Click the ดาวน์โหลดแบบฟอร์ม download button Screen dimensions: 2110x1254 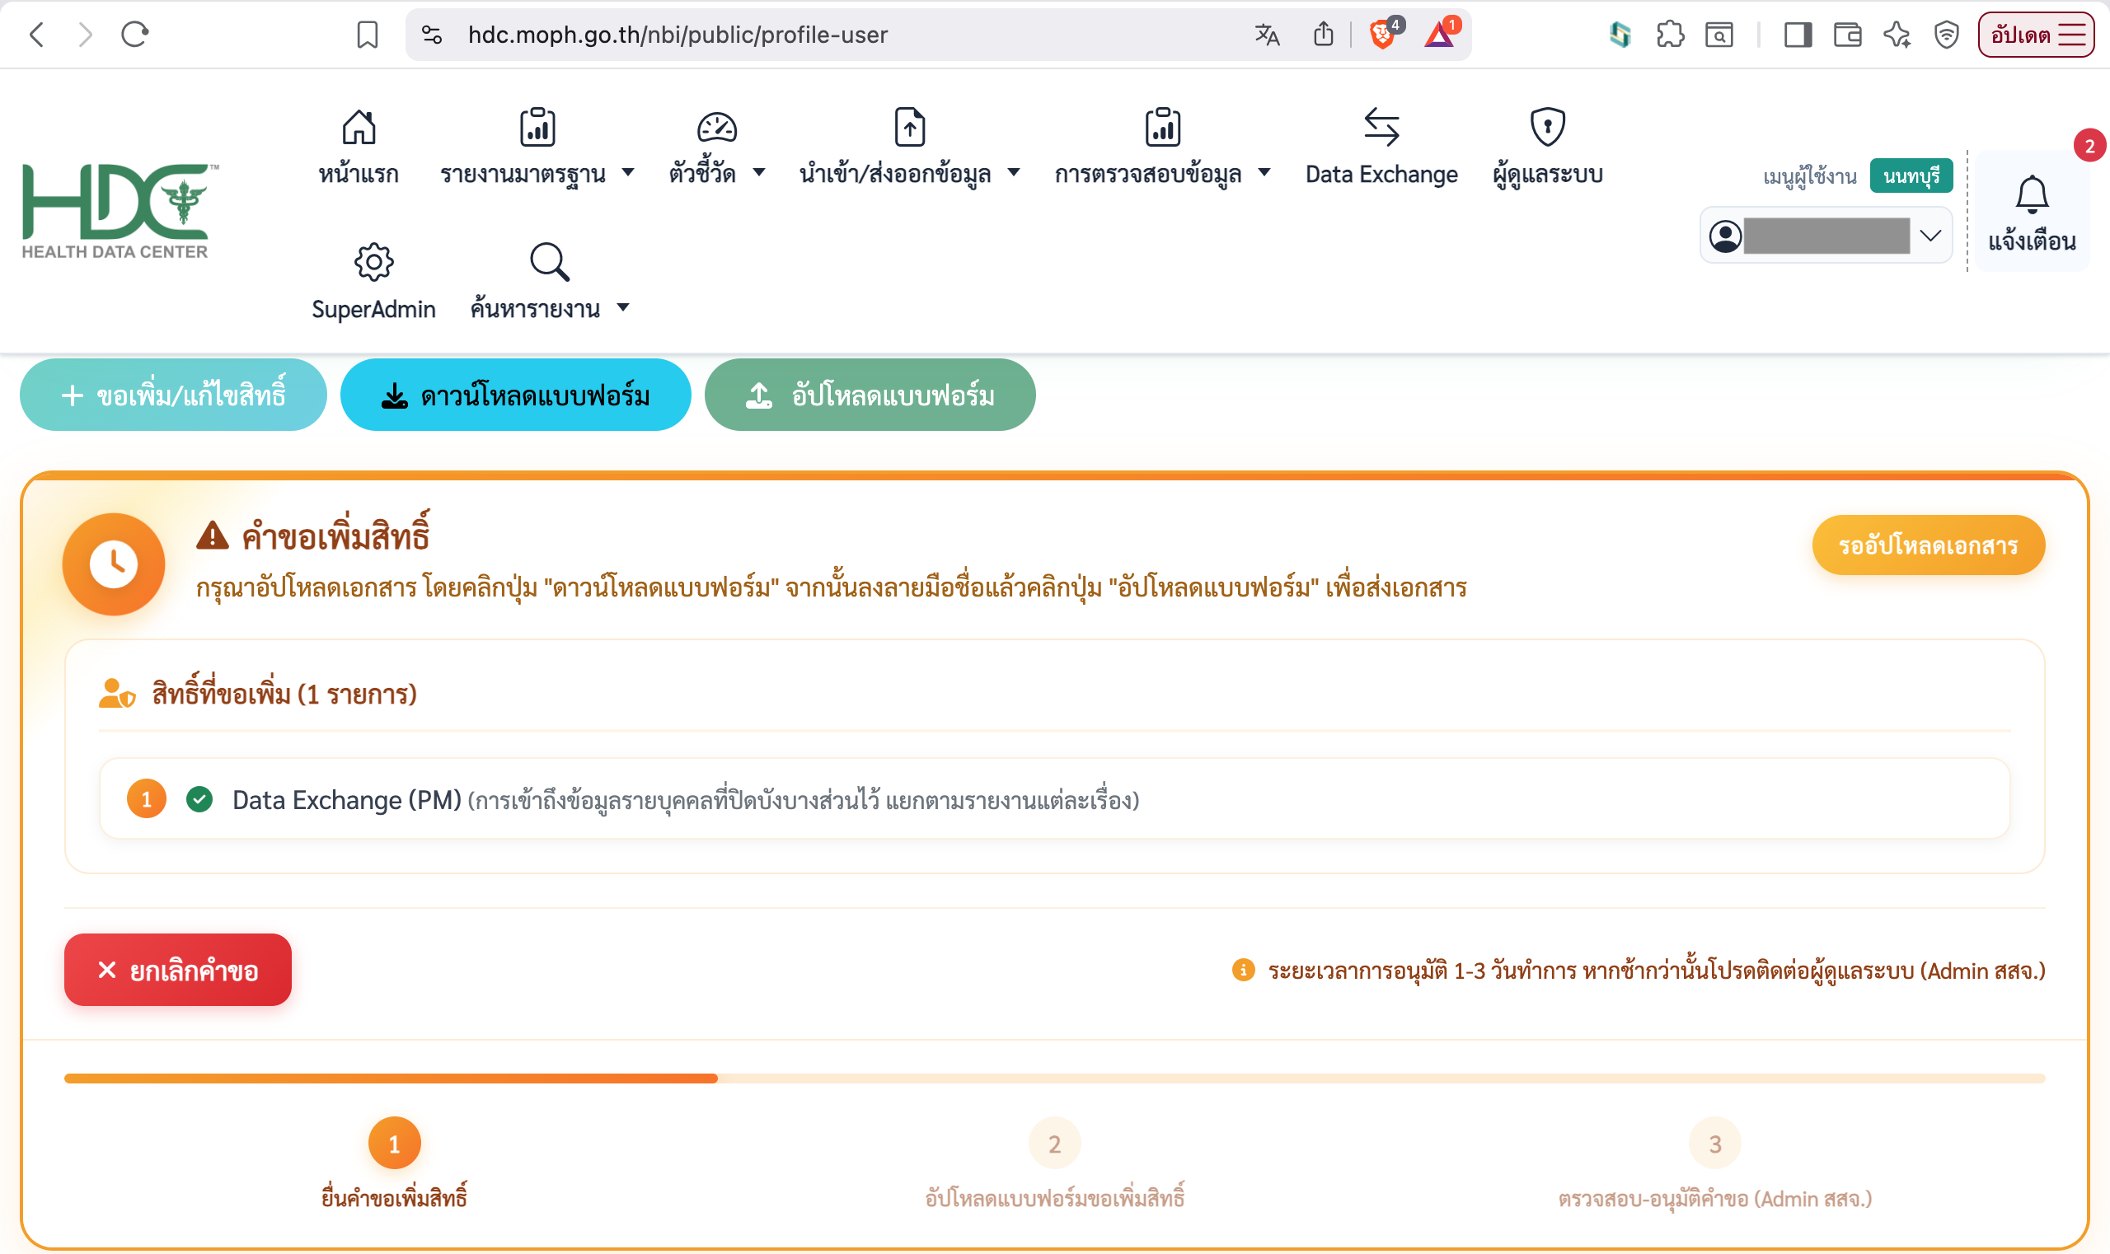point(516,395)
